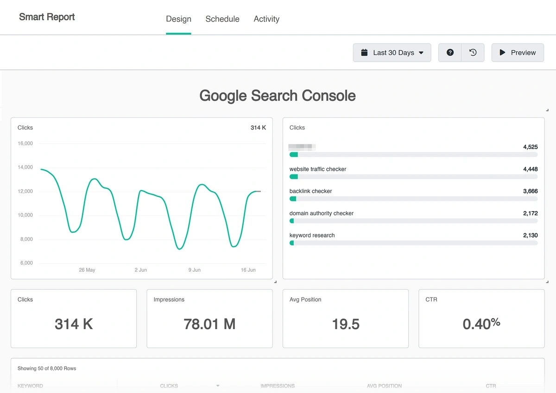
Task: Click the Google Search Console heading
Action: click(278, 96)
